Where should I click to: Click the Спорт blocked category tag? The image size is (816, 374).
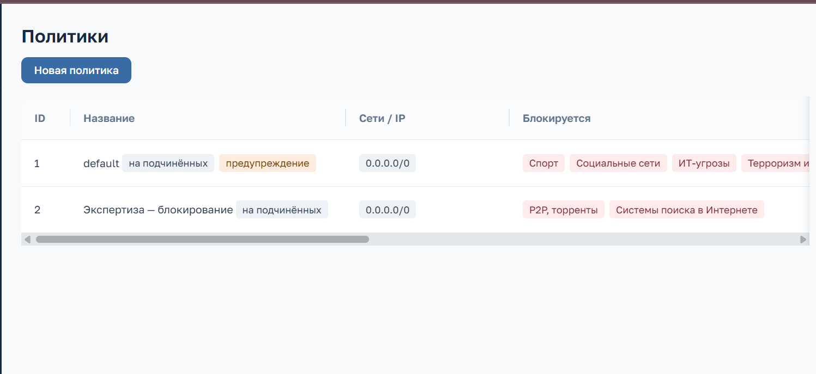click(543, 163)
